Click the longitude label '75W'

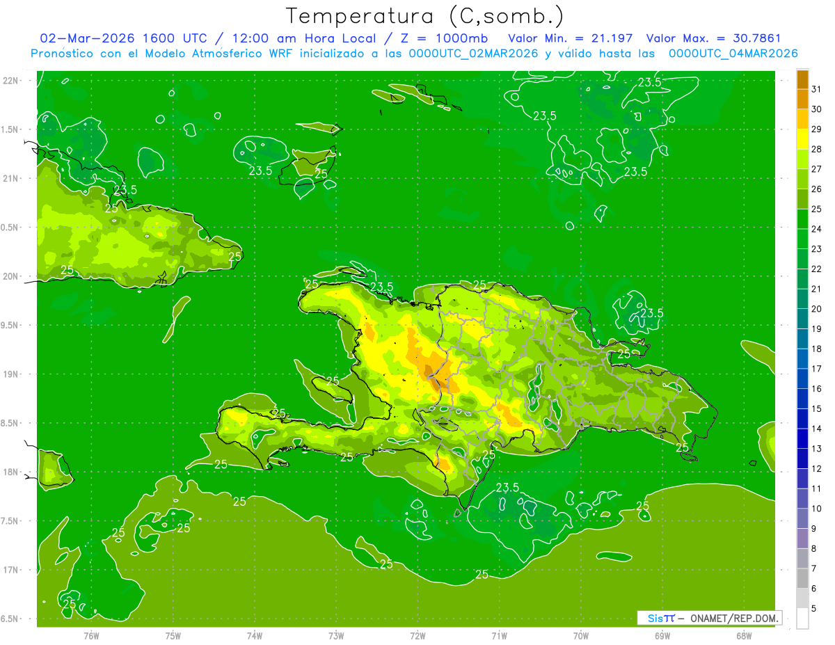pos(173,635)
